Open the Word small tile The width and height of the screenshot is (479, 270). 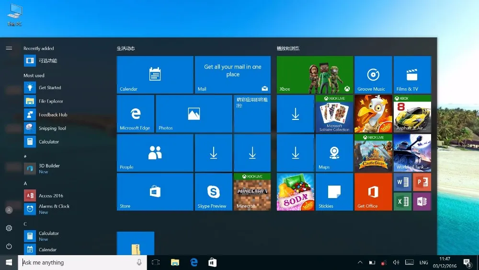coord(403,182)
